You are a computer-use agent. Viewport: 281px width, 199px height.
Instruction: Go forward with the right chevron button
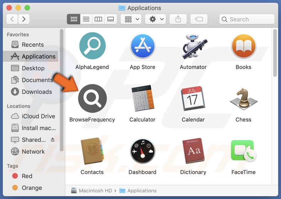coord(24,19)
